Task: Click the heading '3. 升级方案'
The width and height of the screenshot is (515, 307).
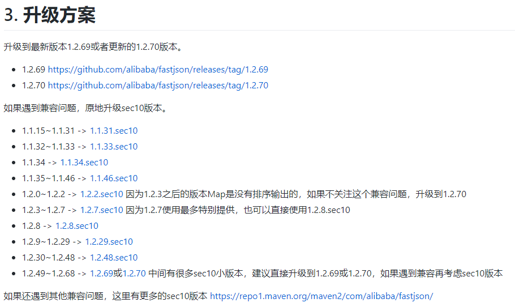Action: click(50, 15)
